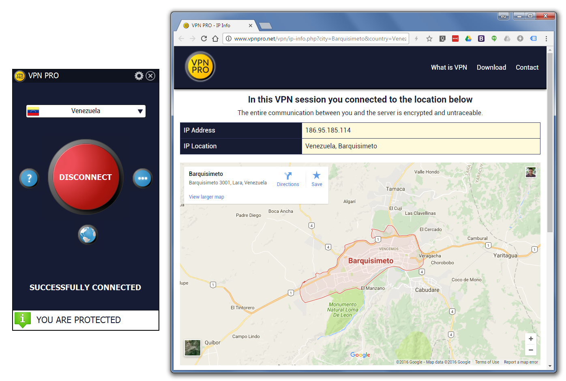Click the Tamaca label on the map

click(395, 189)
